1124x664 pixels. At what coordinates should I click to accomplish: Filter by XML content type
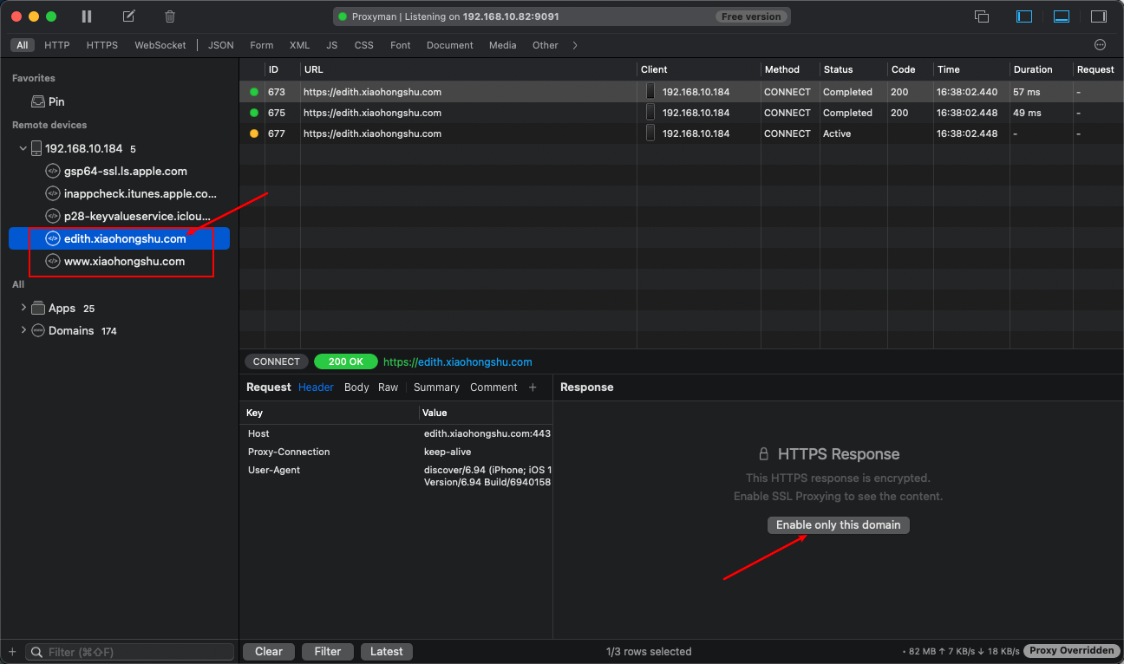[x=299, y=45]
